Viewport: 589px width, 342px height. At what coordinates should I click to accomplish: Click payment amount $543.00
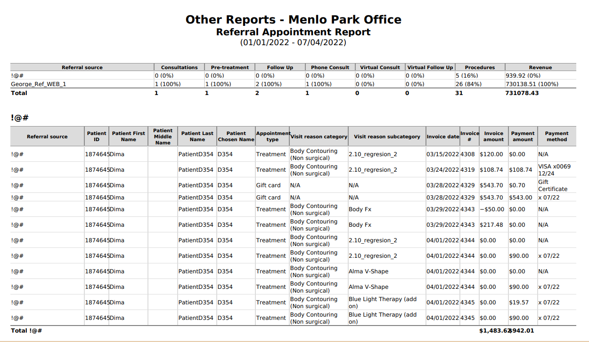pyautogui.click(x=521, y=198)
